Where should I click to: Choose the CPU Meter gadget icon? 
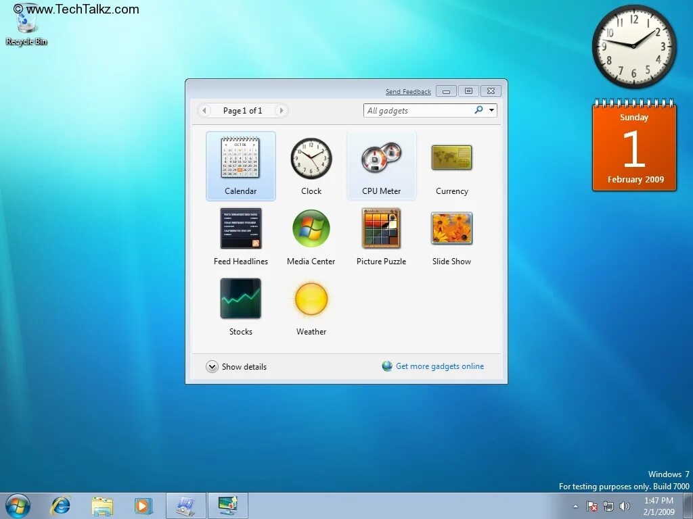[x=381, y=157]
